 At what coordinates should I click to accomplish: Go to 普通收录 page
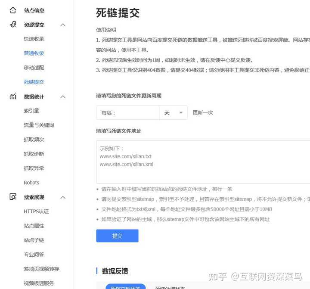point(34,53)
